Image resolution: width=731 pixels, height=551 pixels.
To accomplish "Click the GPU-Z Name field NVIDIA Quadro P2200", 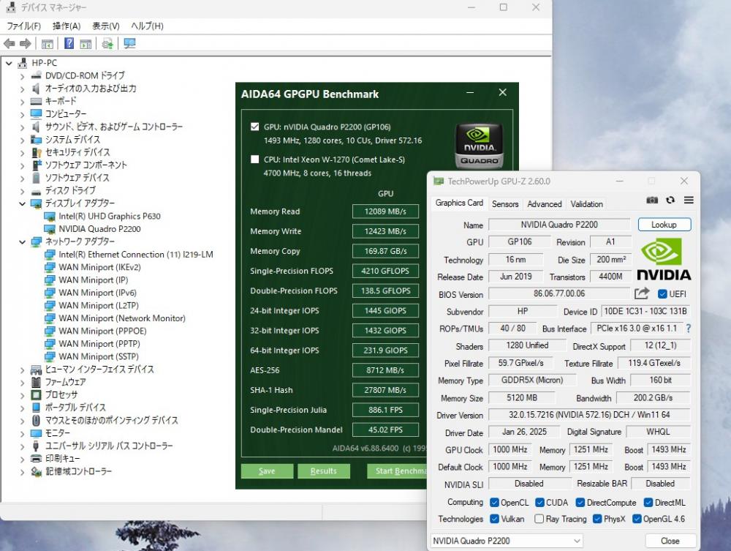I will pos(559,225).
